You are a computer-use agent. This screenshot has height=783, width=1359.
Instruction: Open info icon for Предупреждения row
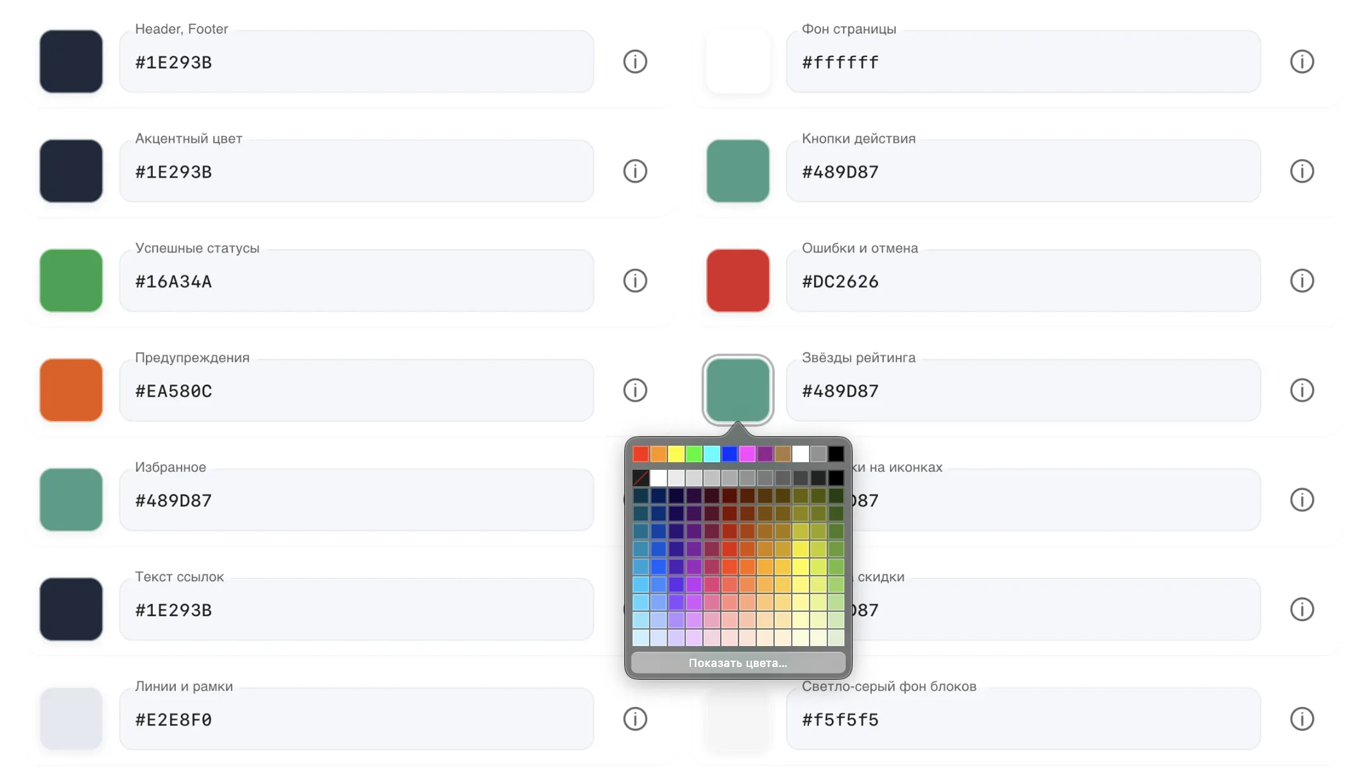[x=634, y=391]
